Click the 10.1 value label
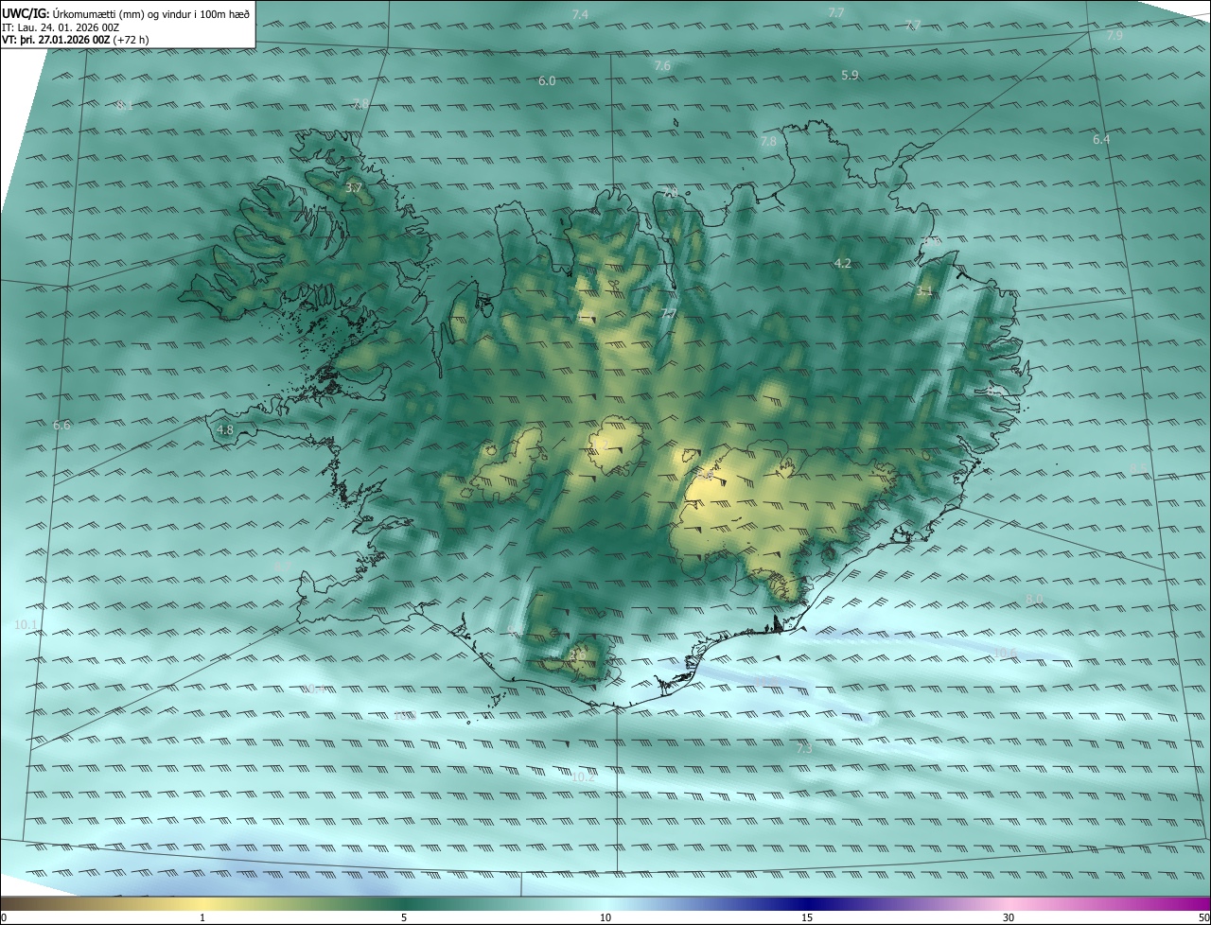This screenshot has height=925, width=1211. (26, 624)
